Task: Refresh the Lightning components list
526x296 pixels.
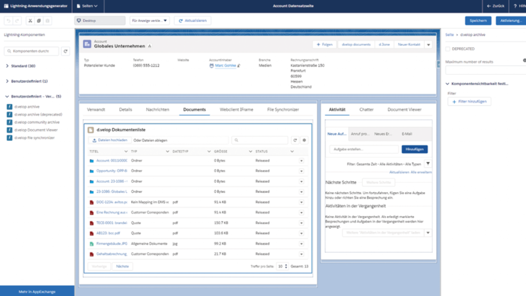Action: (65, 51)
